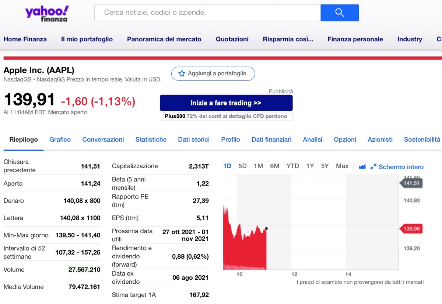The width and height of the screenshot is (442, 304).
Task: Switch to the Azionisti tab
Action: [x=380, y=139]
